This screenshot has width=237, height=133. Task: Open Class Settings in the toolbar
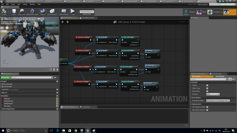point(52,12)
